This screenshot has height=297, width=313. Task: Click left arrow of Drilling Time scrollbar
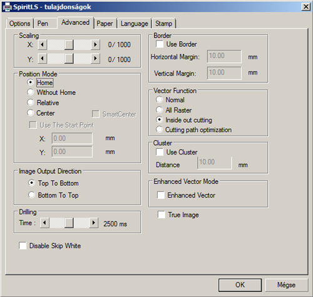click(44, 223)
